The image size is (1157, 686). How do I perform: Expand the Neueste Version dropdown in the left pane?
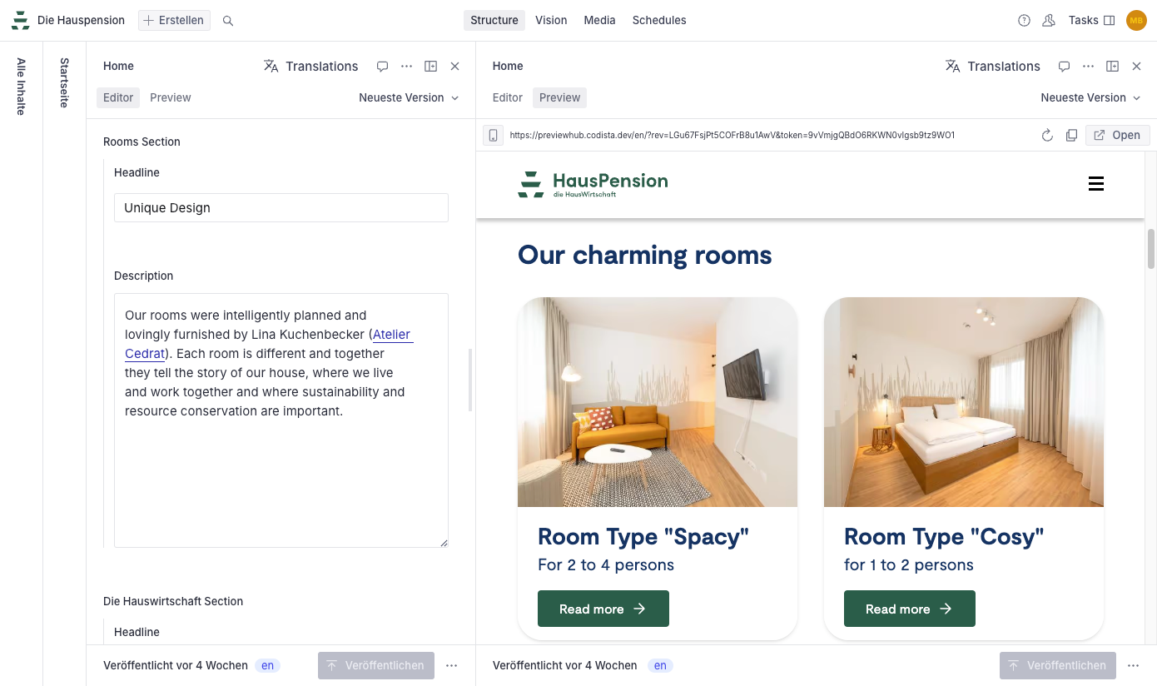(x=408, y=97)
